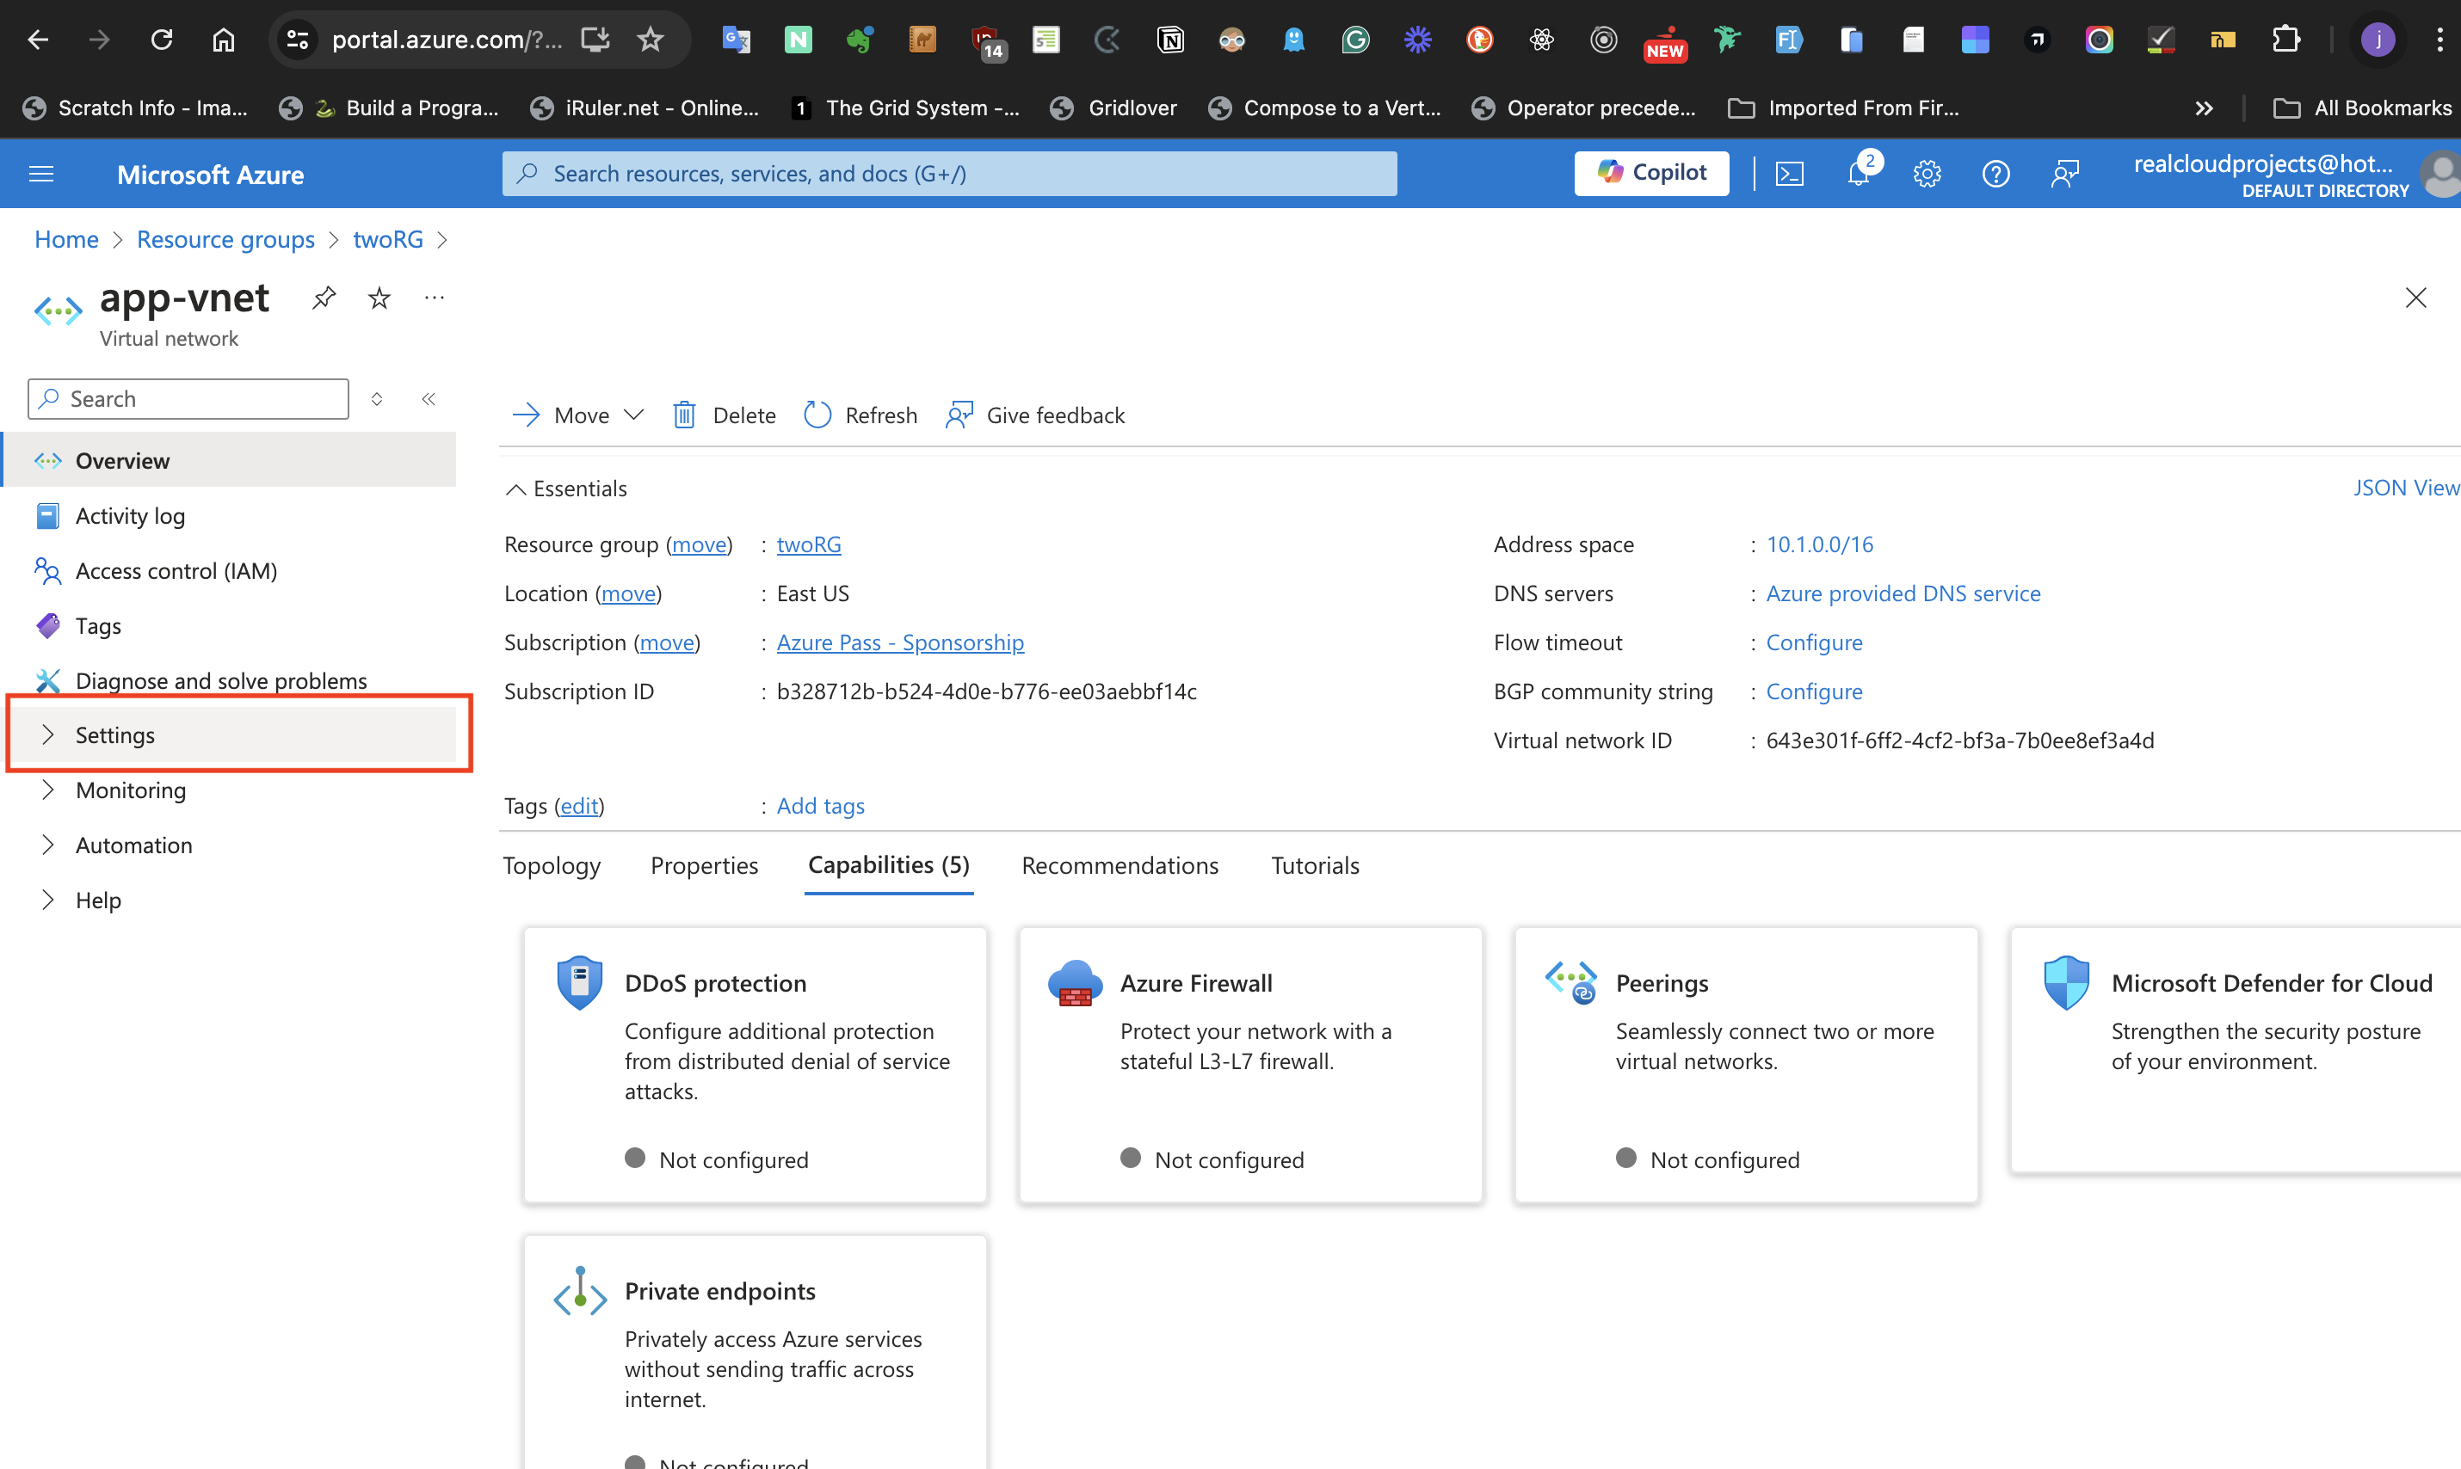Open the notifications bell icon

tap(1858, 175)
